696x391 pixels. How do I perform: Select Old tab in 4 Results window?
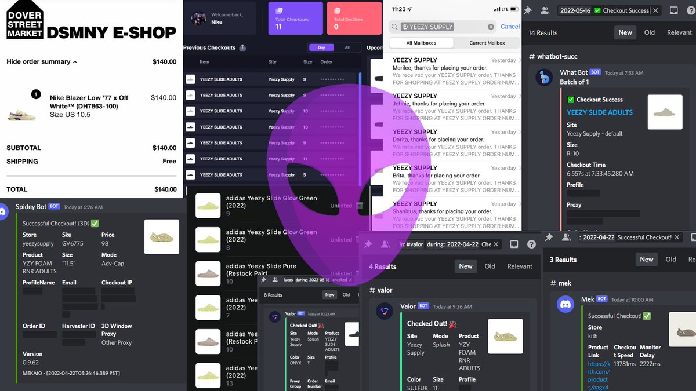click(490, 266)
